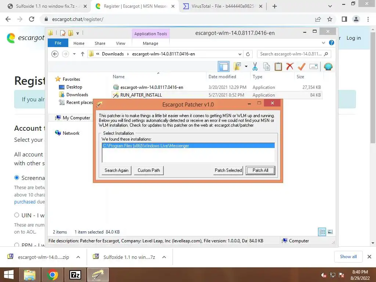376x282 pixels.
Task: Sort files by Date modified column
Action: [x=222, y=77]
